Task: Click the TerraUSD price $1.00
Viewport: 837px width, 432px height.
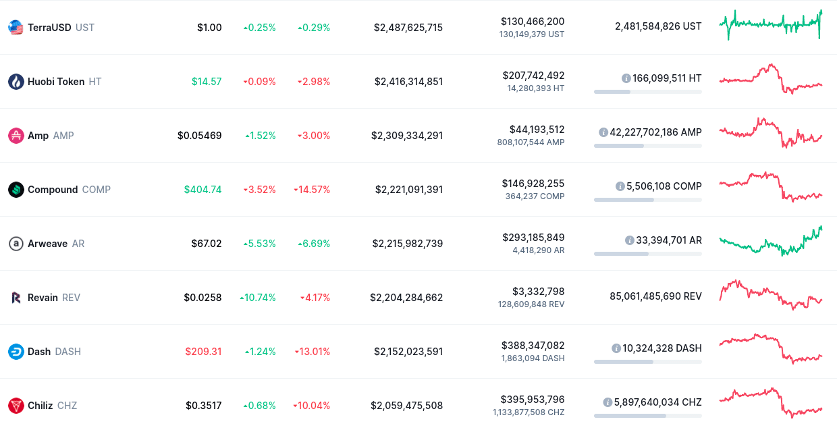Action: pos(209,28)
